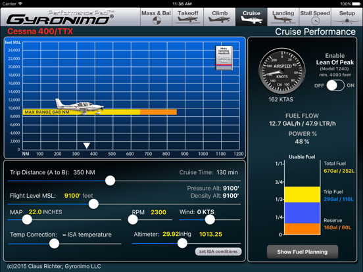Open the Climb performance tab
The image size is (363, 272).
pos(220,17)
